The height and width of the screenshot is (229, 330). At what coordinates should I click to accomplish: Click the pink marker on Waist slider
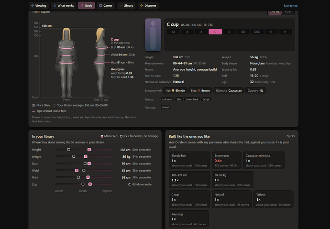[77, 170]
